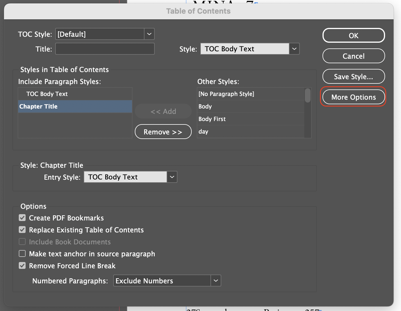Image resolution: width=401 pixels, height=311 pixels.
Task: Open the Save Style dialog
Action: [353, 76]
